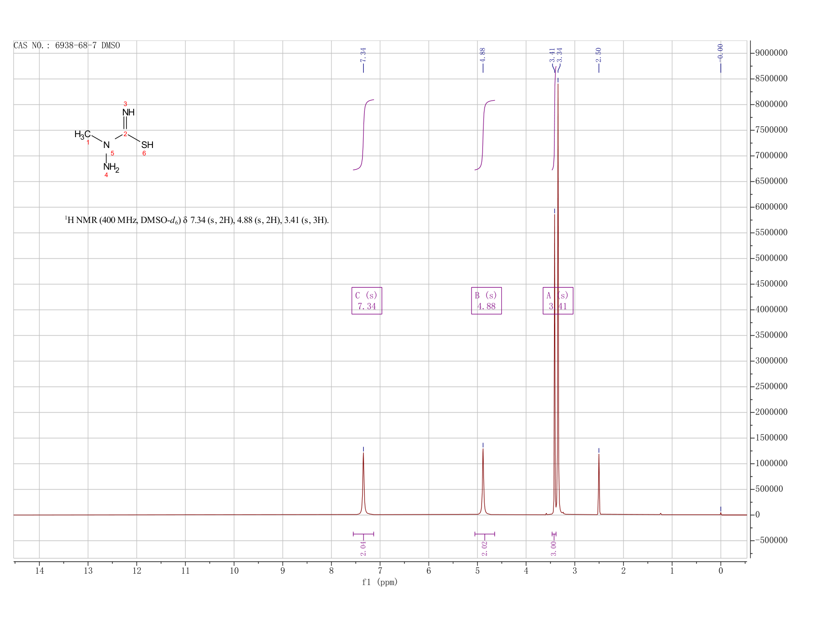Click the A (s) 3.41 multiplet box
The height and width of the screenshot is (629, 814).
pyautogui.click(x=558, y=300)
